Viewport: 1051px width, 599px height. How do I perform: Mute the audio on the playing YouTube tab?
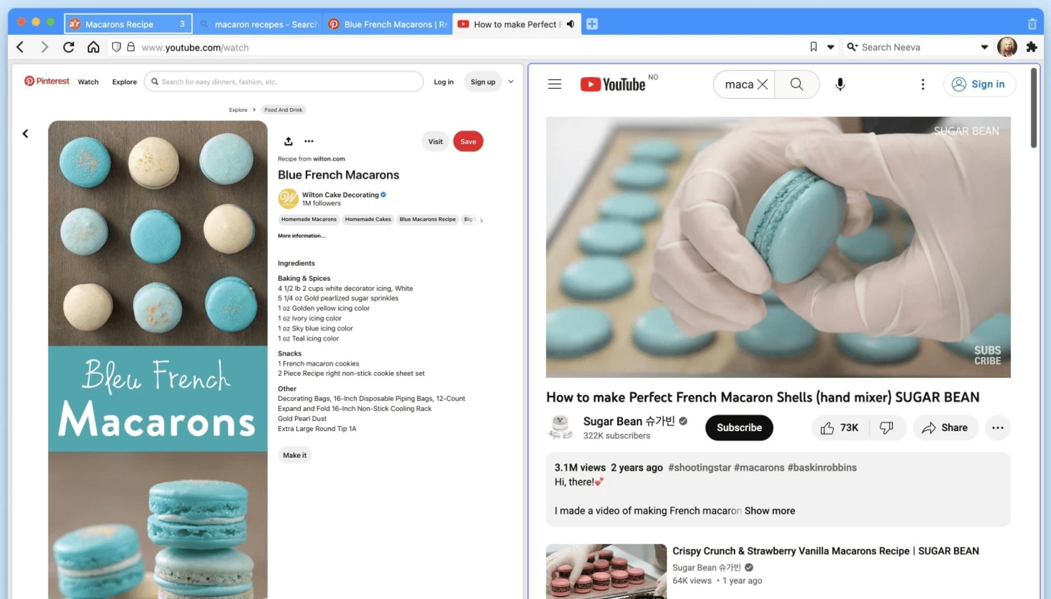pos(570,24)
